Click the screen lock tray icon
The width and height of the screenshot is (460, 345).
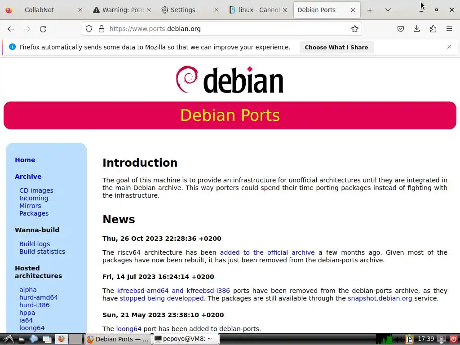[442, 339]
